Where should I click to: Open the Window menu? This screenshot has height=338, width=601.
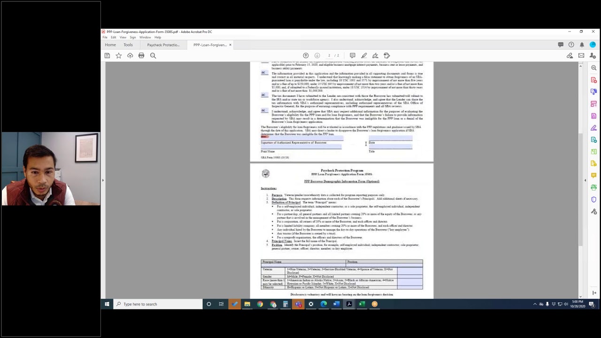point(145,38)
